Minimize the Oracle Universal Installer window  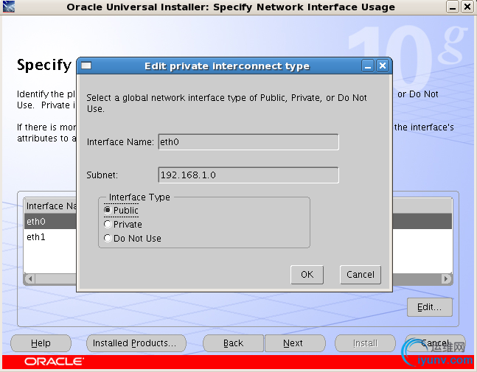453,7
